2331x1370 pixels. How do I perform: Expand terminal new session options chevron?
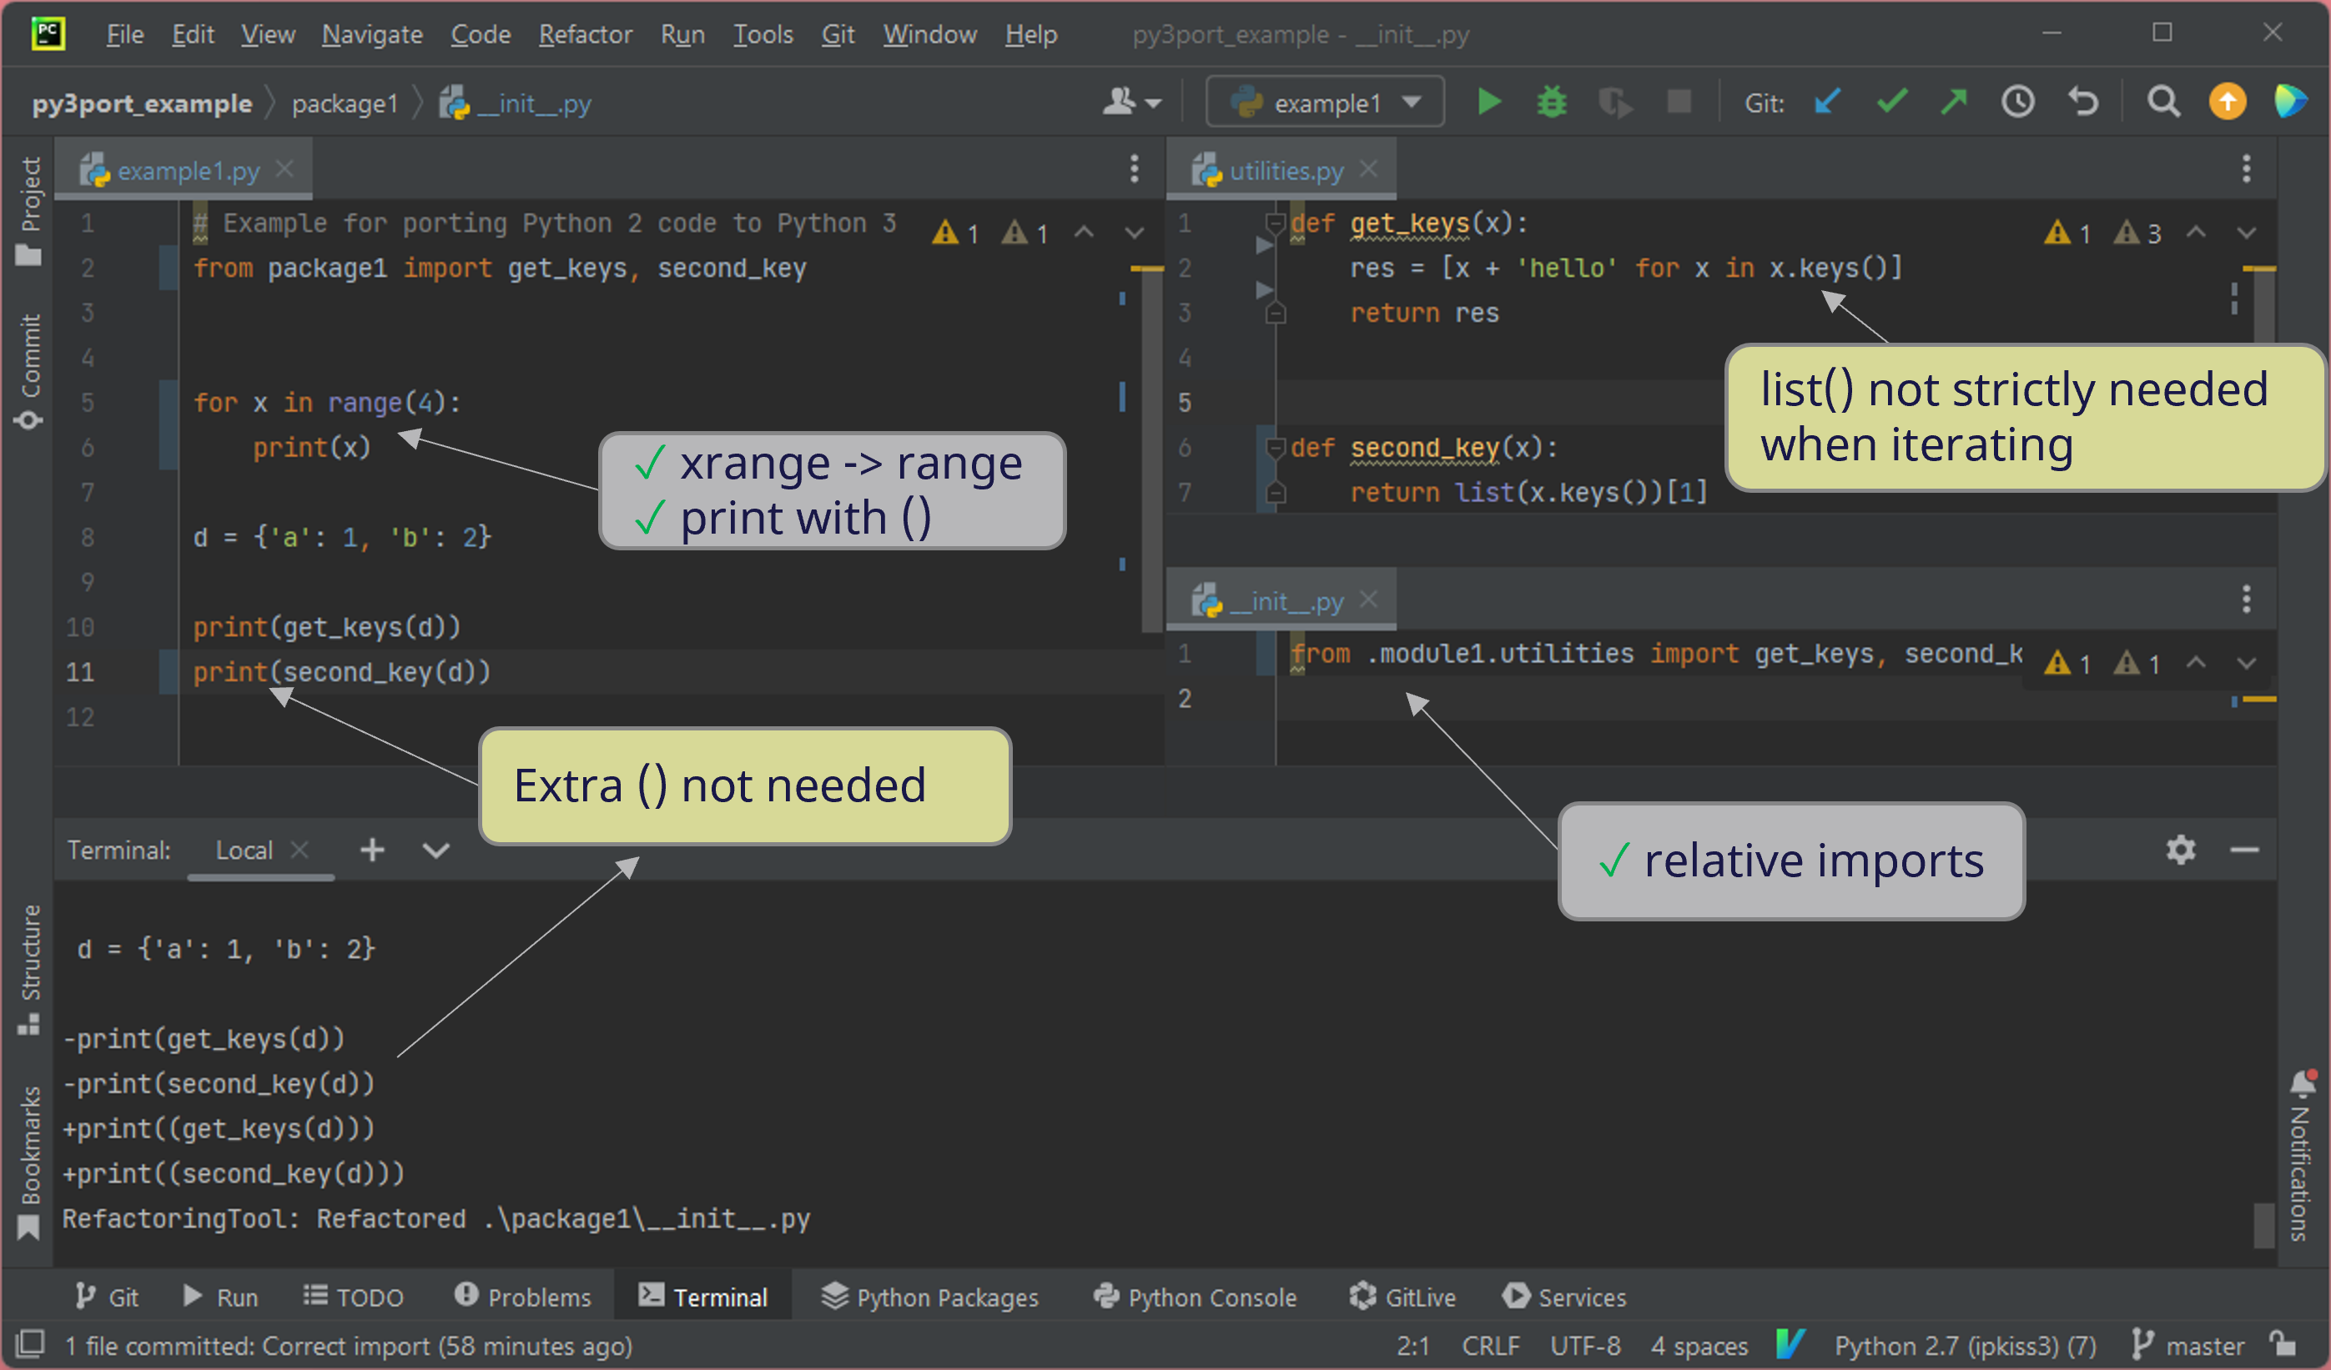(435, 851)
